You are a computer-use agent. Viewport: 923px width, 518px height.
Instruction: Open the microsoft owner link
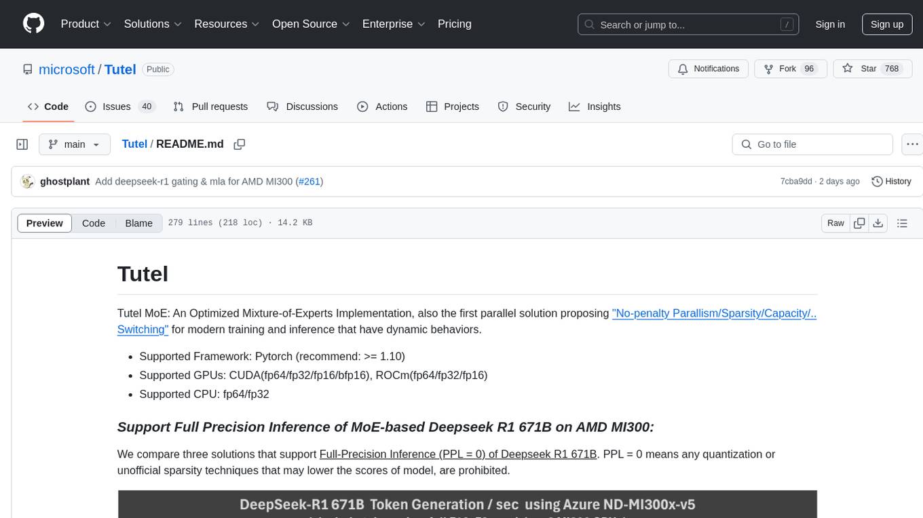[67, 69]
